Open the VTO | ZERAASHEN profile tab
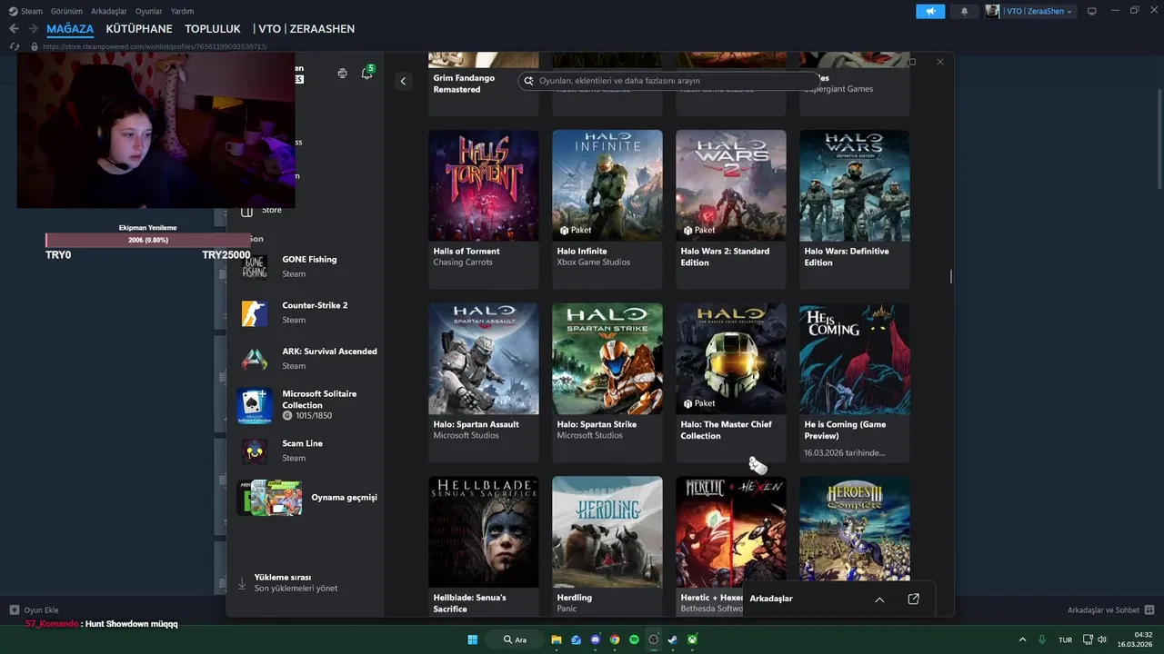The width and height of the screenshot is (1164, 654). coord(304,29)
